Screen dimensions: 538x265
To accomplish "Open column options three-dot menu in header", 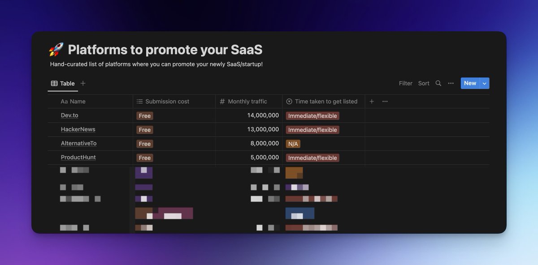I will (x=385, y=102).
